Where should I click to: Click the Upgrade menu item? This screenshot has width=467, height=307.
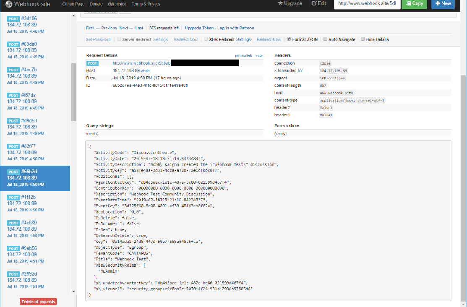pyautogui.click(x=290, y=3)
